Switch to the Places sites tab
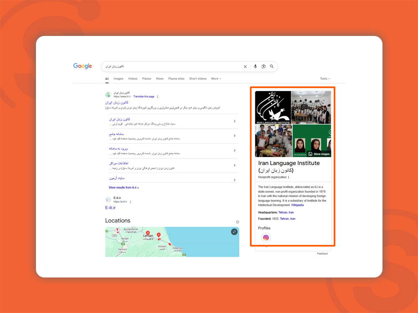The width and height of the screenshot is (418, 313). click(x=176, y=79)
